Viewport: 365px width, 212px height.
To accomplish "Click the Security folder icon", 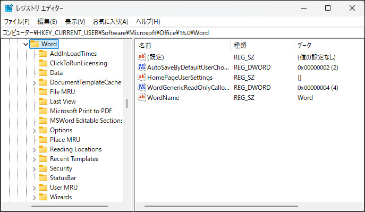I will click(43, 168).
